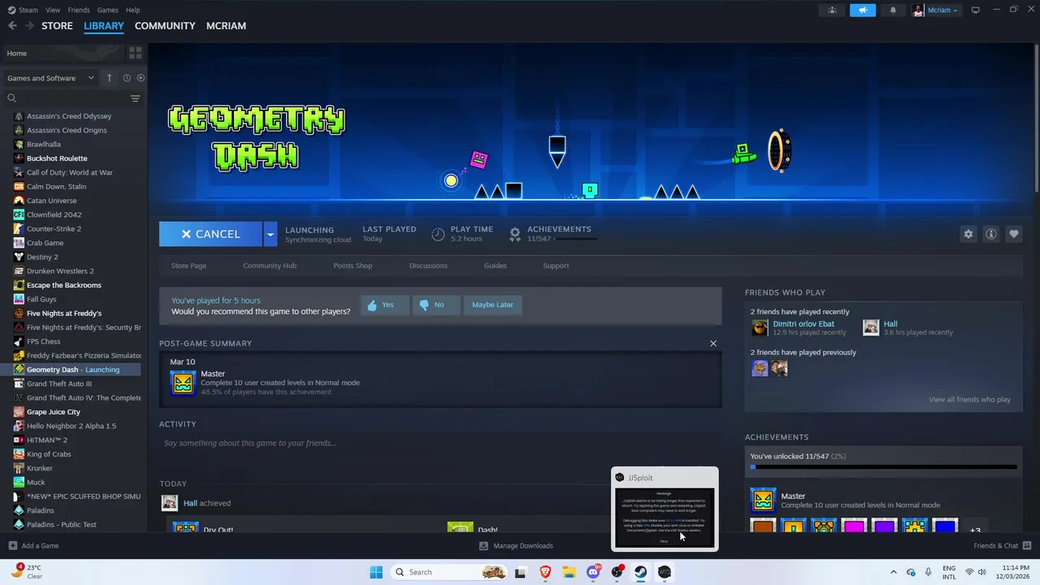Expand launch options arrow beside Cancel

coord(270,234)
